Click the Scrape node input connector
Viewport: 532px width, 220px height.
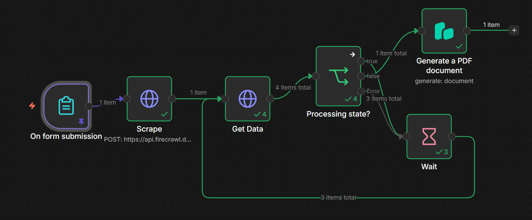coord(126,99)
